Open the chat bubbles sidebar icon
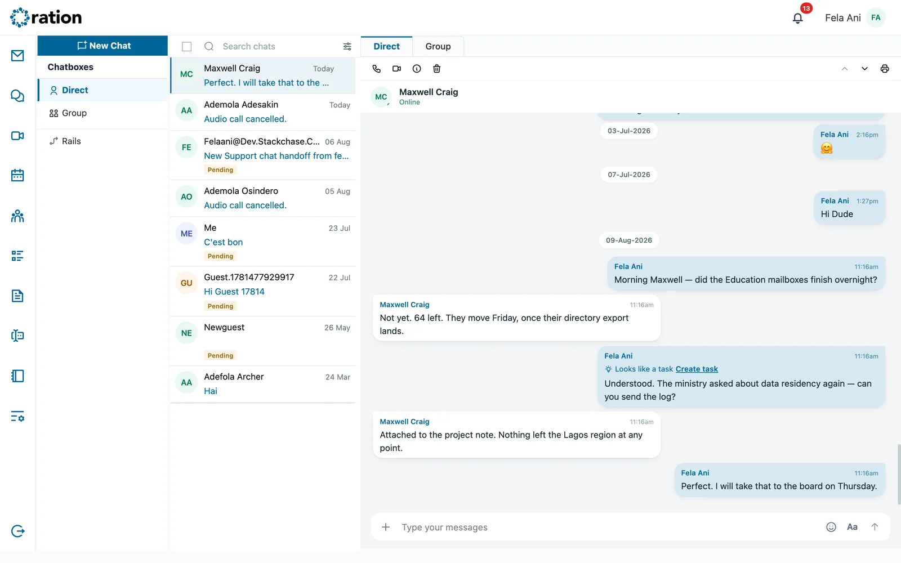 (17, 96)
